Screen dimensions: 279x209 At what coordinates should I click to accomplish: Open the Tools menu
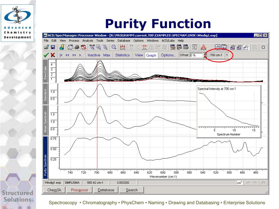[100, 41]
